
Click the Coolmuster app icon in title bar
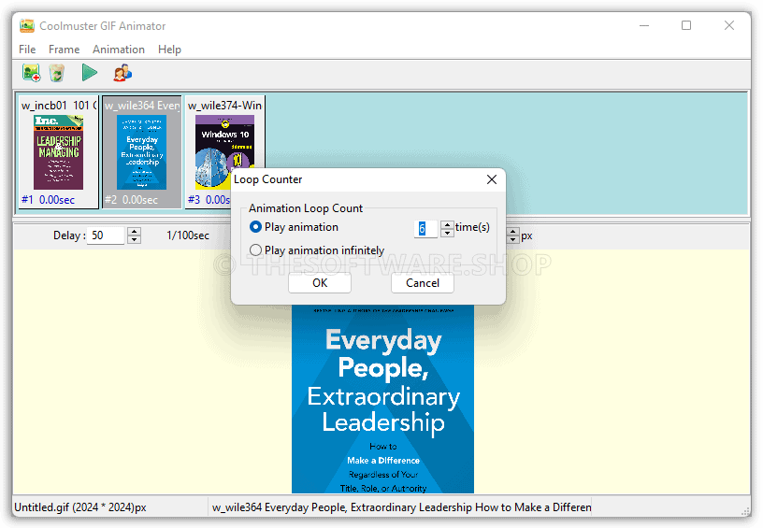pyautogui.click(x=27, y=25)
